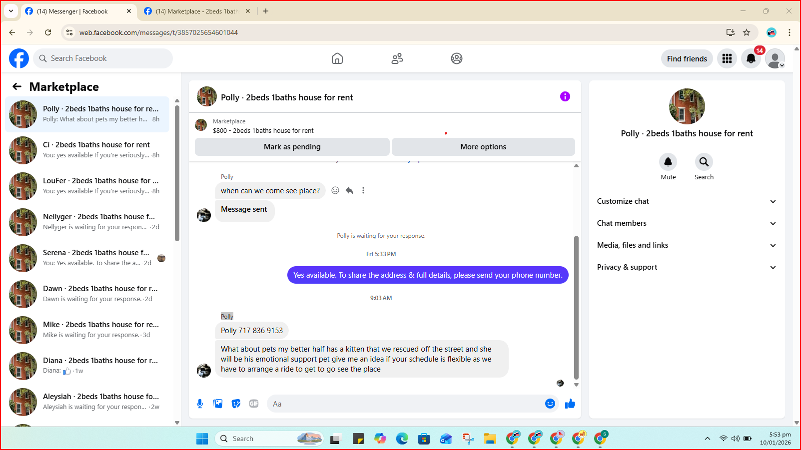Switch to Messenger | Facebook tab
Image resolution: width=801 pixels, height=450 pixels.
(78, 11)
